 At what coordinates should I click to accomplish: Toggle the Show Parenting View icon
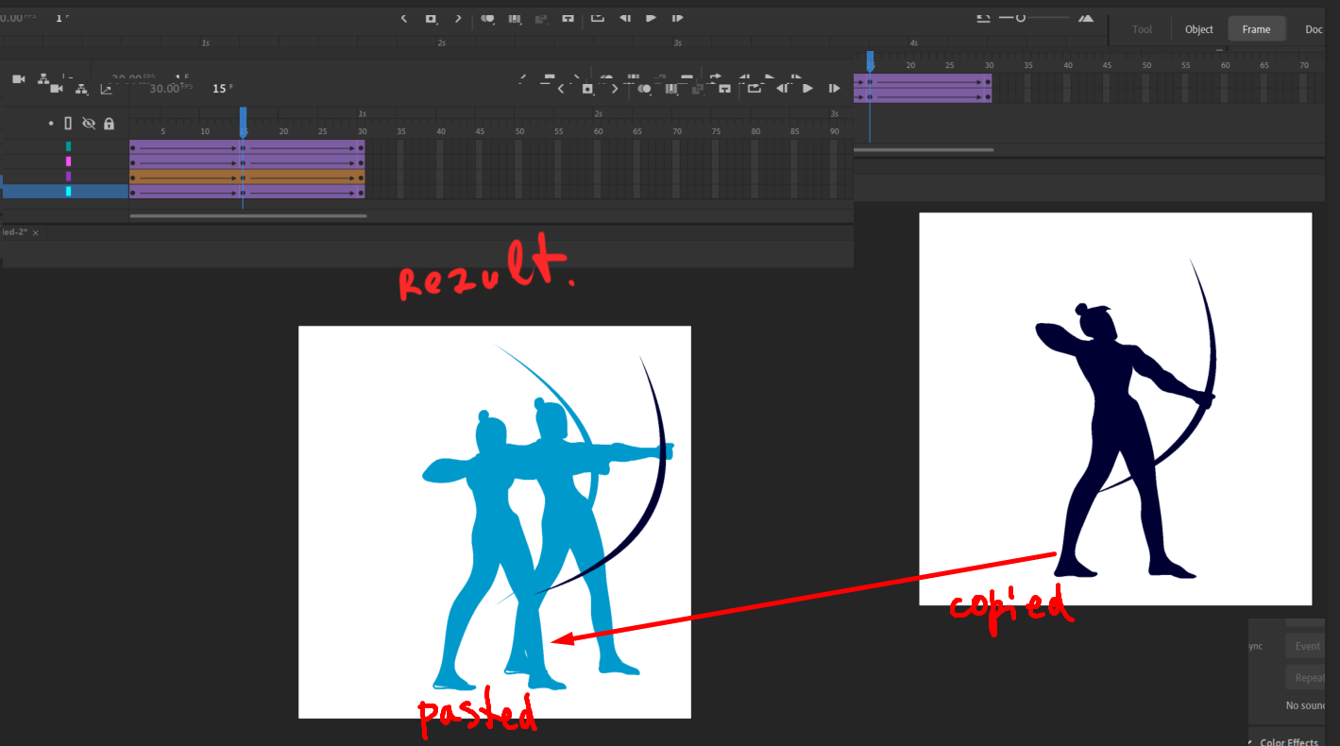click(81, 88)
